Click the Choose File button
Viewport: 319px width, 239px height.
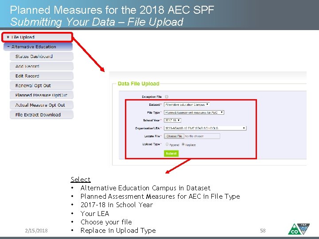coord(174,136)
